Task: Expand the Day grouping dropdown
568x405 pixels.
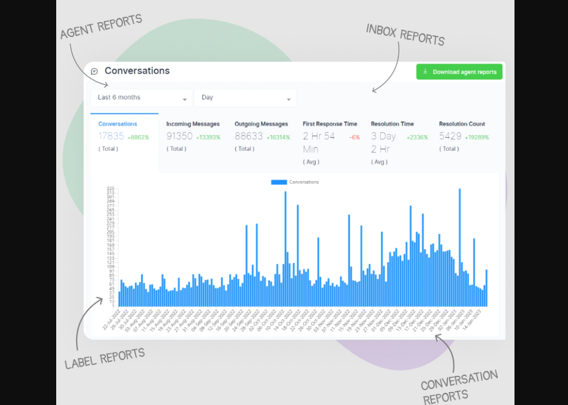Action: [x=245, y=98]
